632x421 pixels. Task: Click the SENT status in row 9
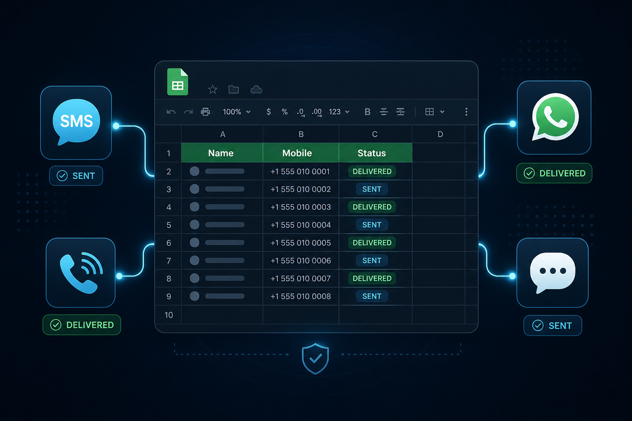(x=372, y=296)
